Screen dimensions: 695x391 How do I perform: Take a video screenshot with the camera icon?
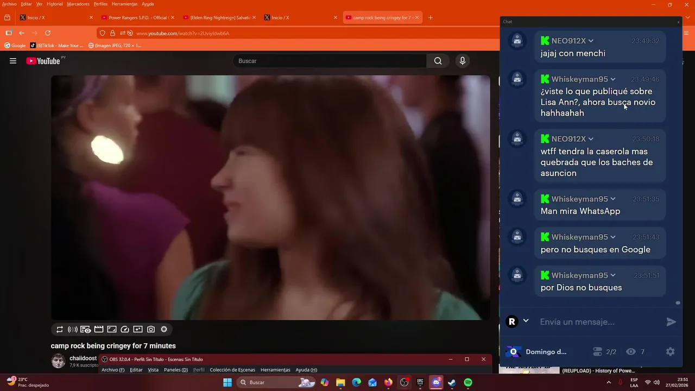point(151,329)
